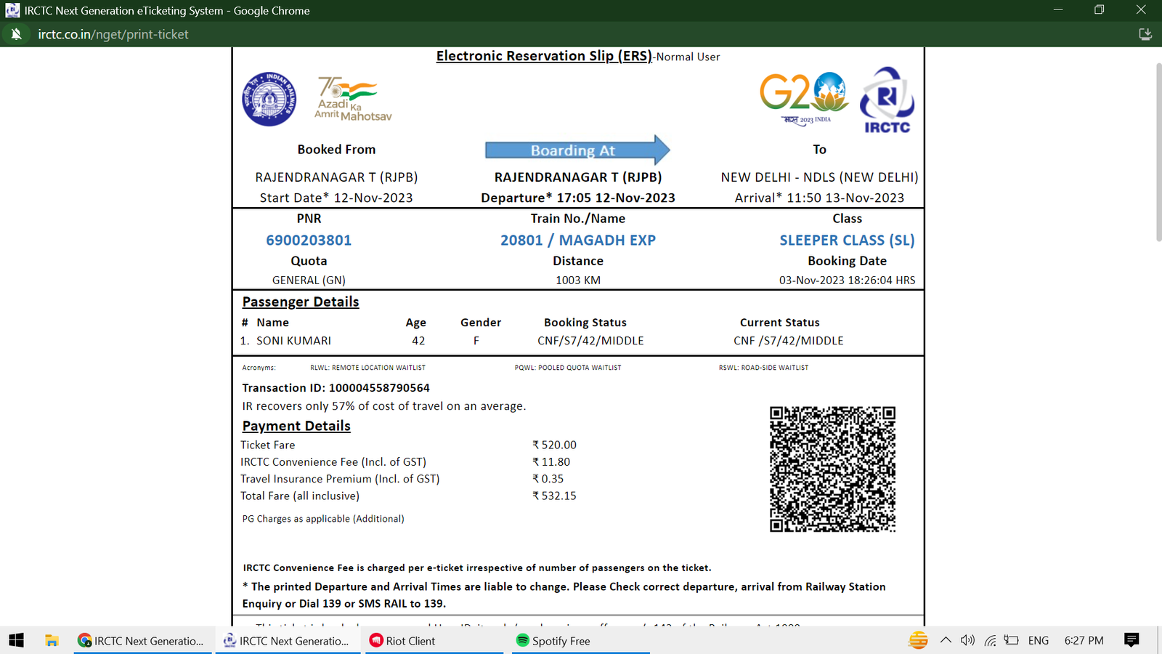Switch to Riot Client taskbar item
1162x654 pixels.
(434, 640)
